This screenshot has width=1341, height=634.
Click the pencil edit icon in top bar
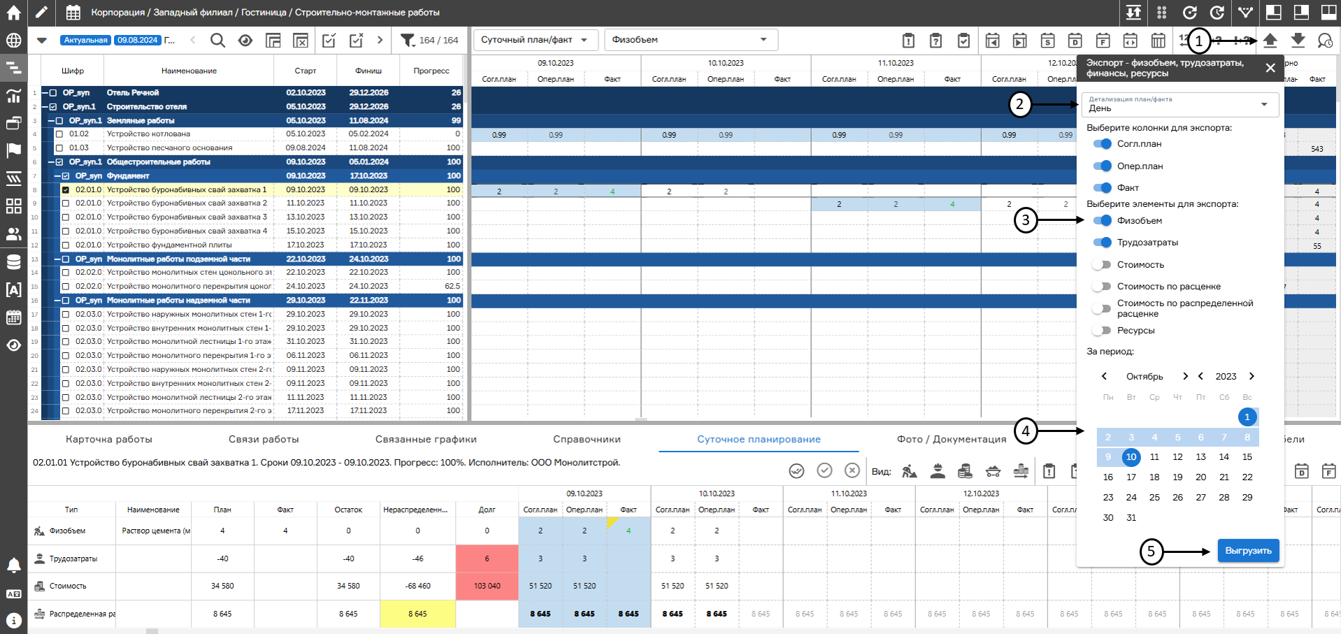click(x=41, y=13)
